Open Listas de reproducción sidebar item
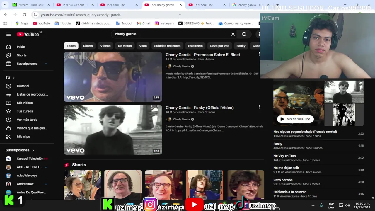The image size is (375, 211). (32, 94)
